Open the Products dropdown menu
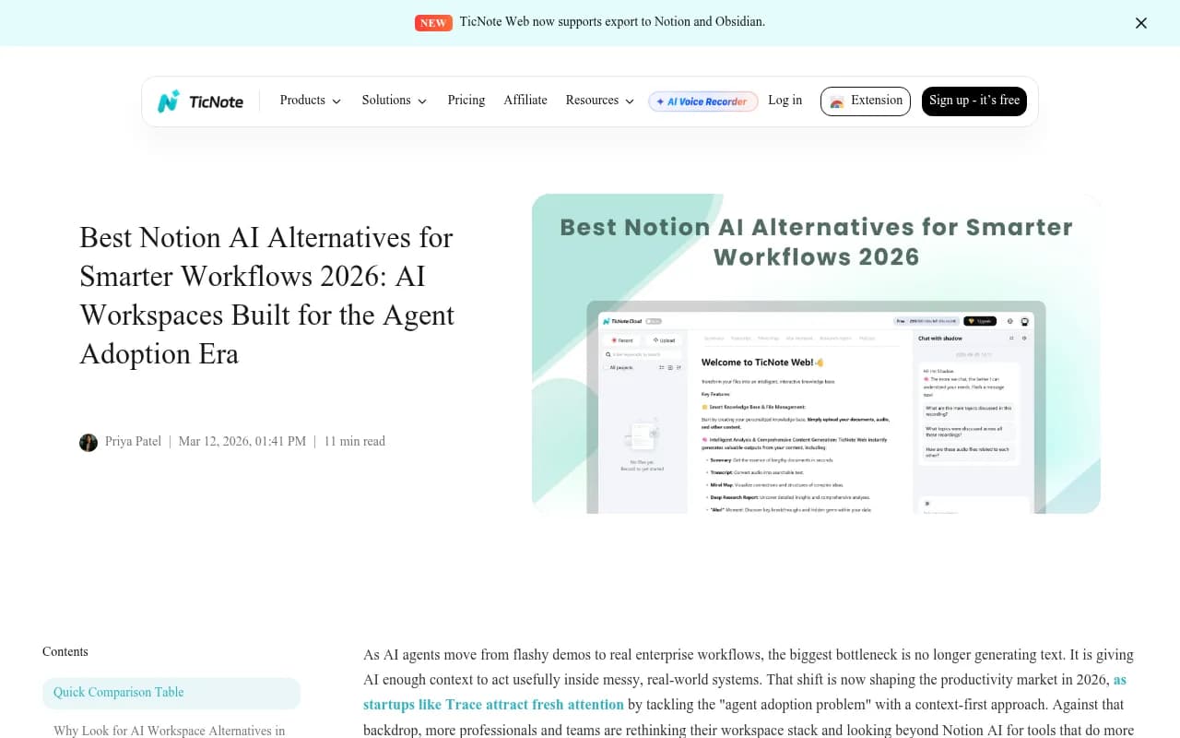The height and width of the screenshot is (738, 1180). pos(311,101)
